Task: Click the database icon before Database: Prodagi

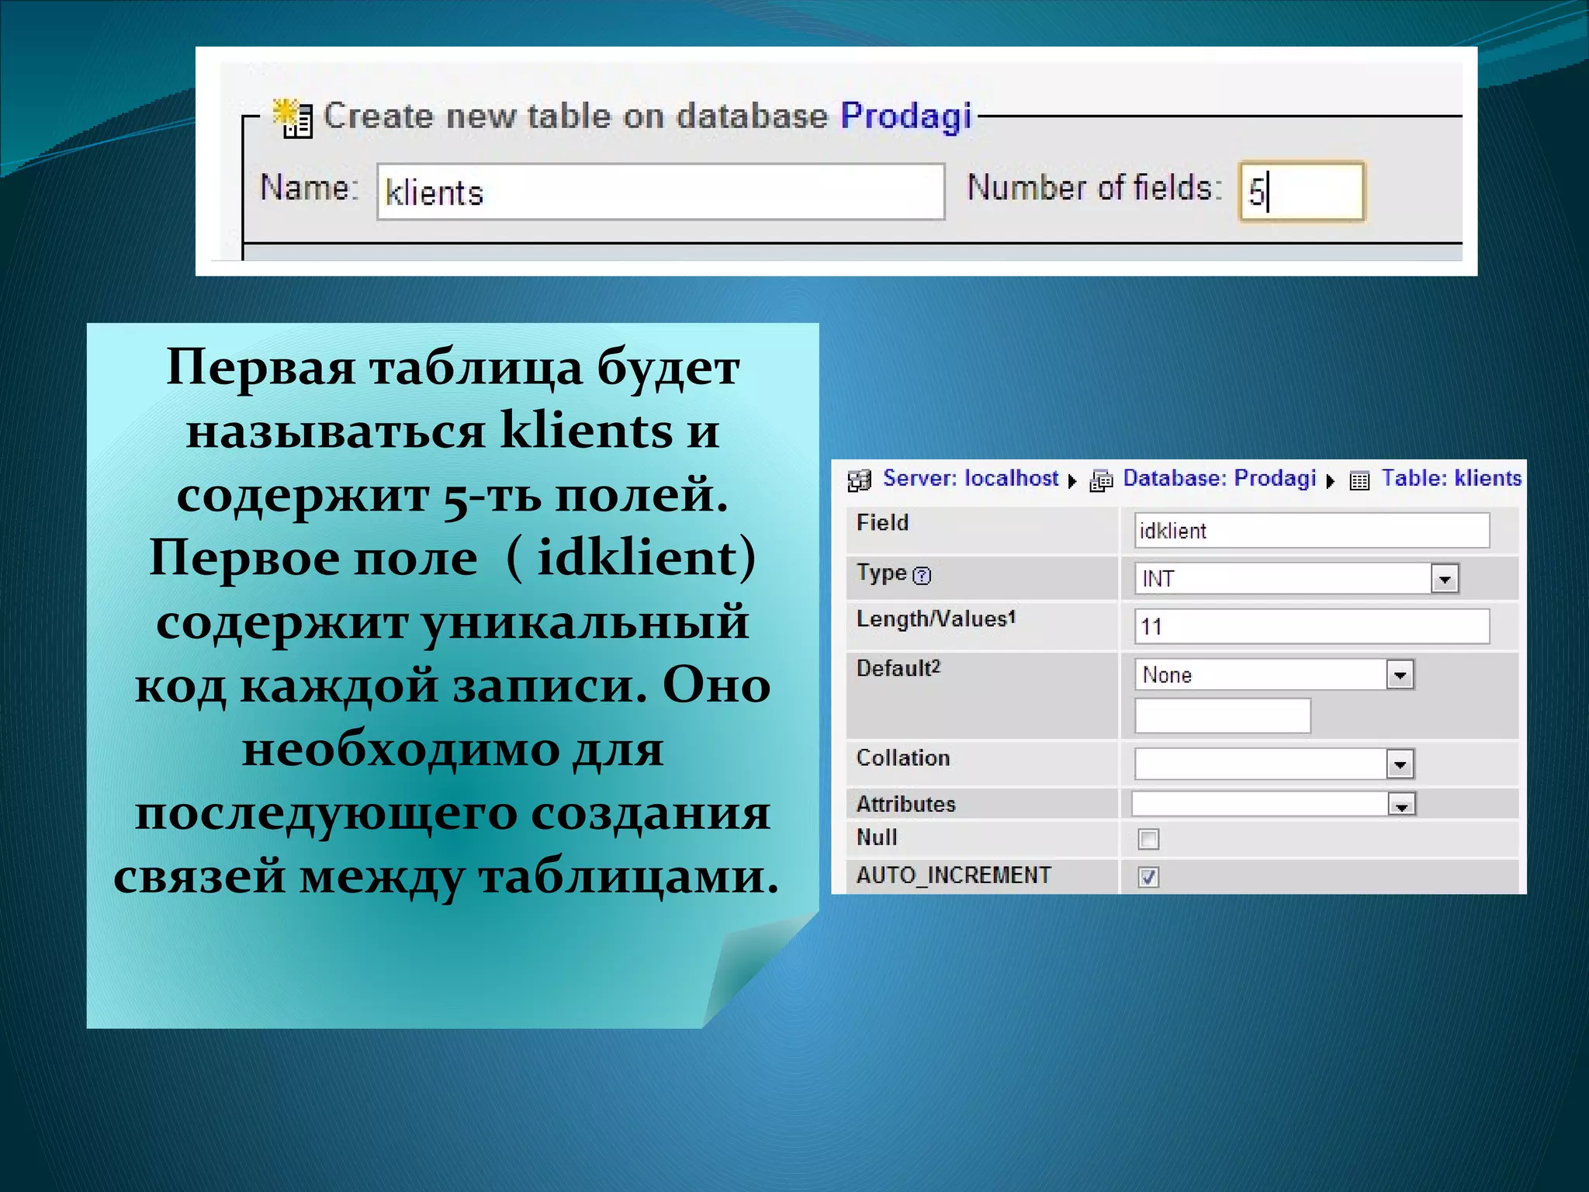Action: (x=1101, y=481)
